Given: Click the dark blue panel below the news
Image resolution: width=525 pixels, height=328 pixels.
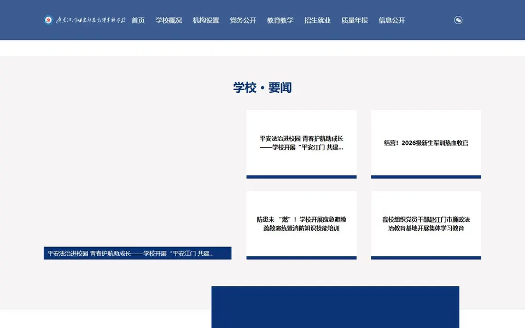Looking at the screenshot, I should pyautogui.click(x=335, y=307).
